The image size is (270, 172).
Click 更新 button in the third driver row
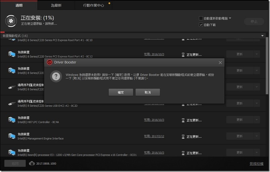tap(239, 71)
